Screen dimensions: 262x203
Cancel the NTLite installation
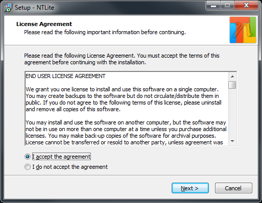click(x=233, y=188)
